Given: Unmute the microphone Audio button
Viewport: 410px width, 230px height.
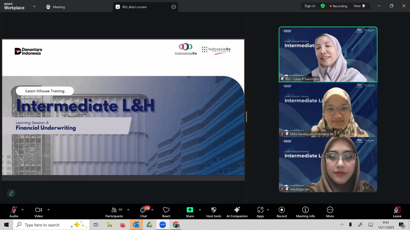Looking at the screenshot, I should [x=14, y=212].
